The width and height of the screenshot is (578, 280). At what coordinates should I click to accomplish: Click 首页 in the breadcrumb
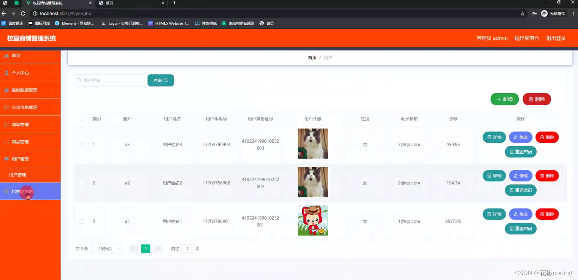pos(312,58)
